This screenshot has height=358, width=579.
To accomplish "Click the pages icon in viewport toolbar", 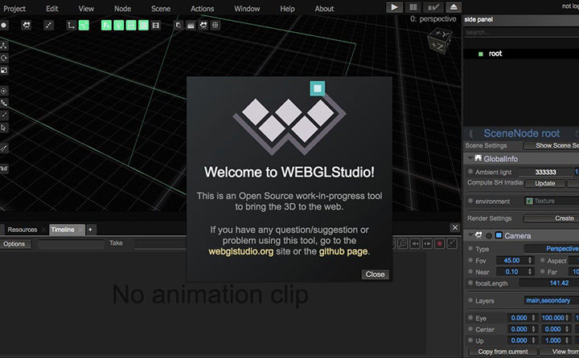I will point(179,25).
